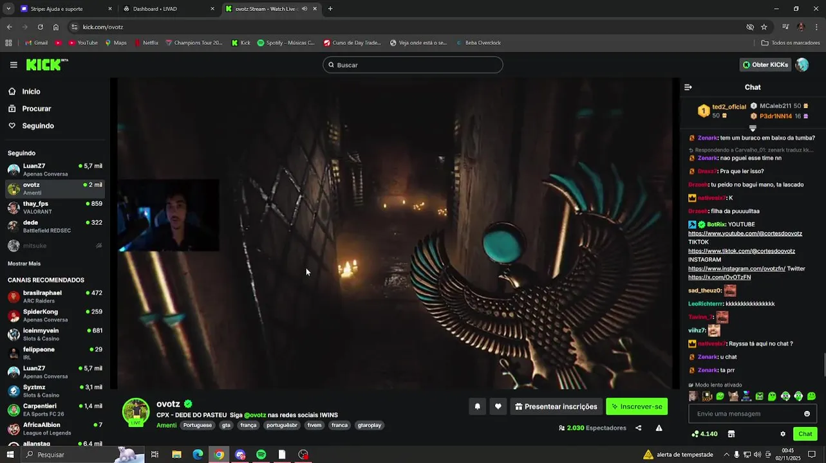
Task: Open emoji picker in message box
Action: [807, 413]
